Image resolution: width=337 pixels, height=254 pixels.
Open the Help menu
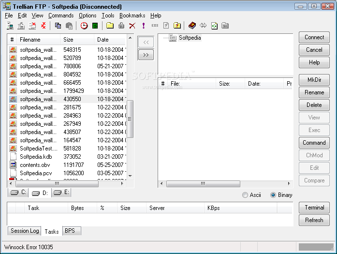[x=156, y=15]
